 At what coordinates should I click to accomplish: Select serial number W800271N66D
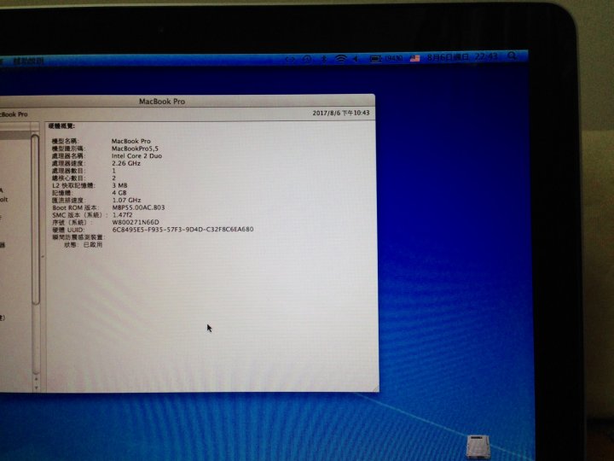coord(136,222)
